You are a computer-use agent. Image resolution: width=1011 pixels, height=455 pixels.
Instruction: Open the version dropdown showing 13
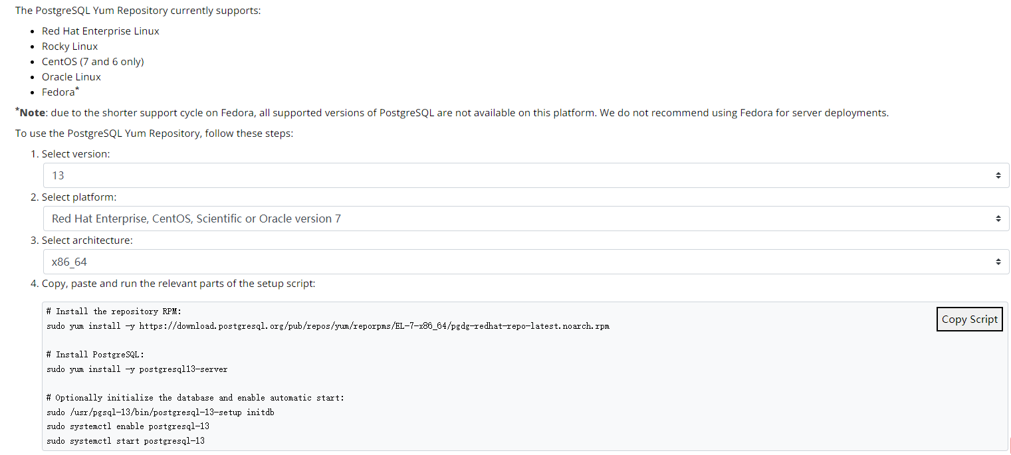pyautogui.click(x=525, y=175)
